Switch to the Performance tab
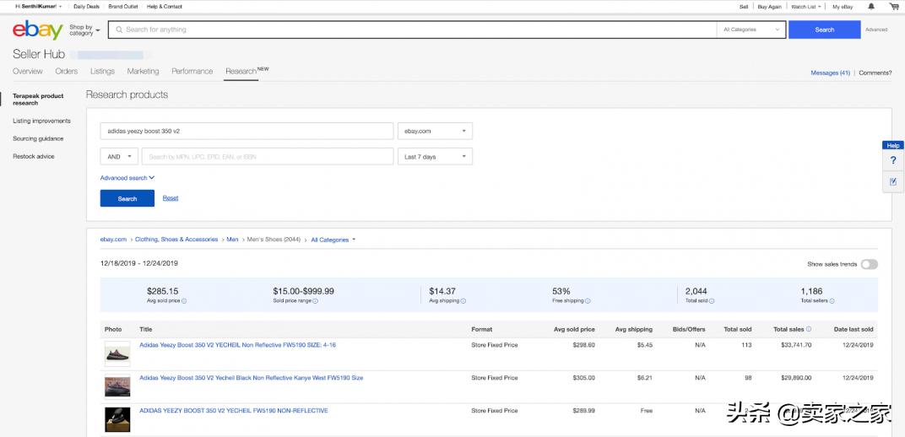Viewport: 905px width, 437px height. coord(192,72)
